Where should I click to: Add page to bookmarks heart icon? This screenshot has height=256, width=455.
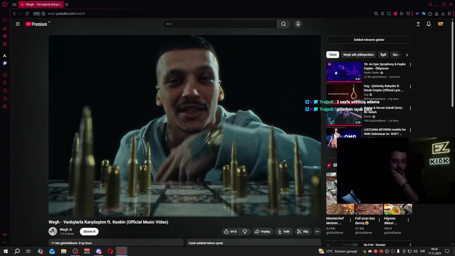408,14
